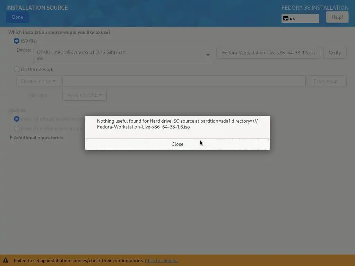Select the ISO file radio option
The width and height of the screenshot is (355, 266).
pyautogui.click(x=17, y=41)
